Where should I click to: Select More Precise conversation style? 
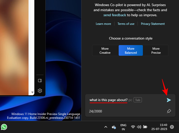coord(156,50)
